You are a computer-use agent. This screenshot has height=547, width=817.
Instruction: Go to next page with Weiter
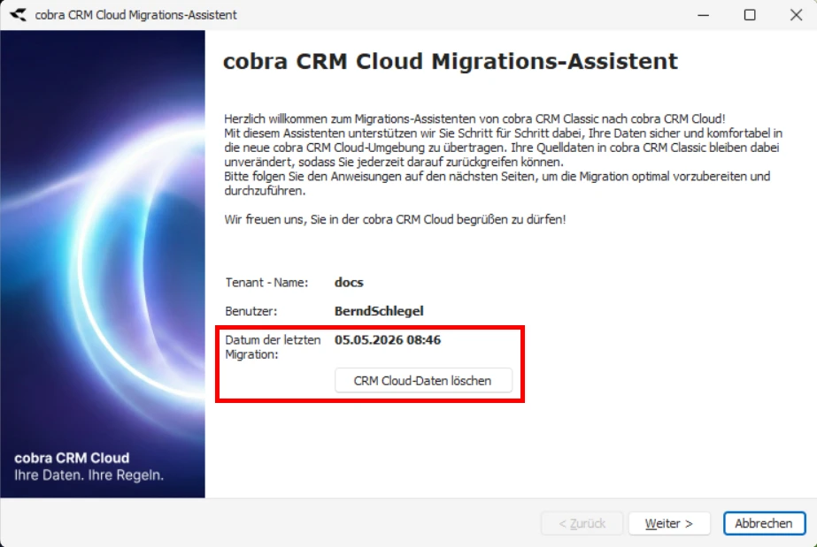pos(669,523)
